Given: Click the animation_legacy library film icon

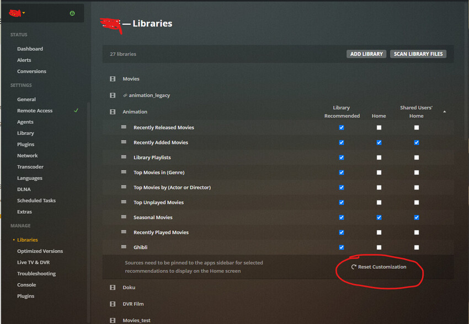Looking at the screenshot, I should point(113,95).
